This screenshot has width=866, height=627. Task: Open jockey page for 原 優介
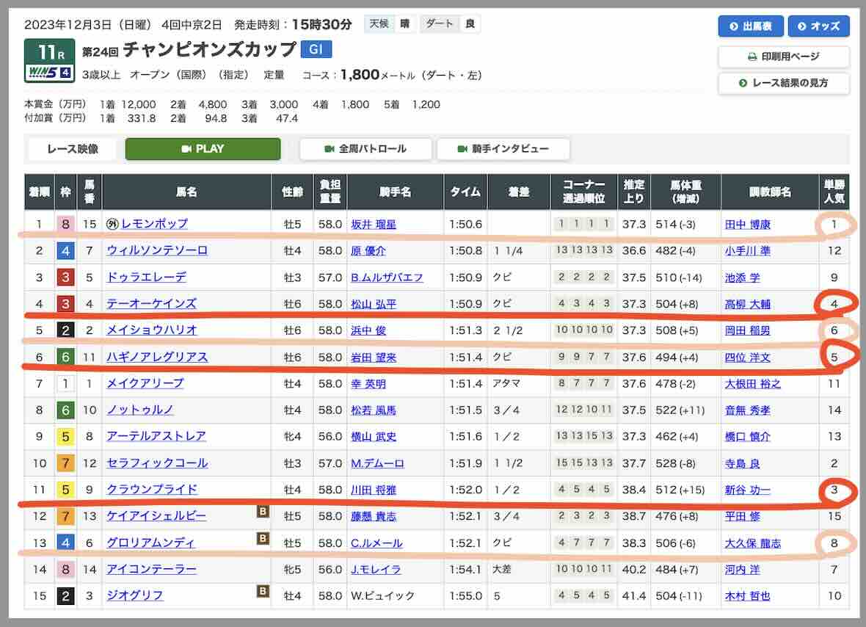click(x=368, y=251)
